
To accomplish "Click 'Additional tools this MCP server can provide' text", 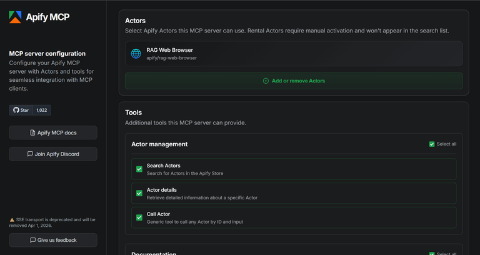I will [x=186, y=122].
